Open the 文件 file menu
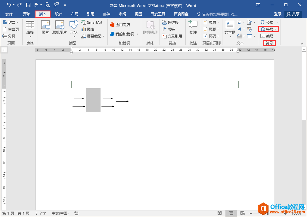The width and height of the screenshot is (307, 217). click(x=9, y=14)
